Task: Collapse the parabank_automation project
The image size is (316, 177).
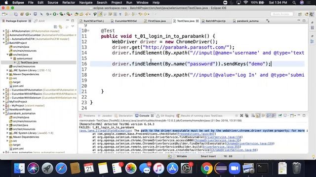Action: click(x=4, y=114)
